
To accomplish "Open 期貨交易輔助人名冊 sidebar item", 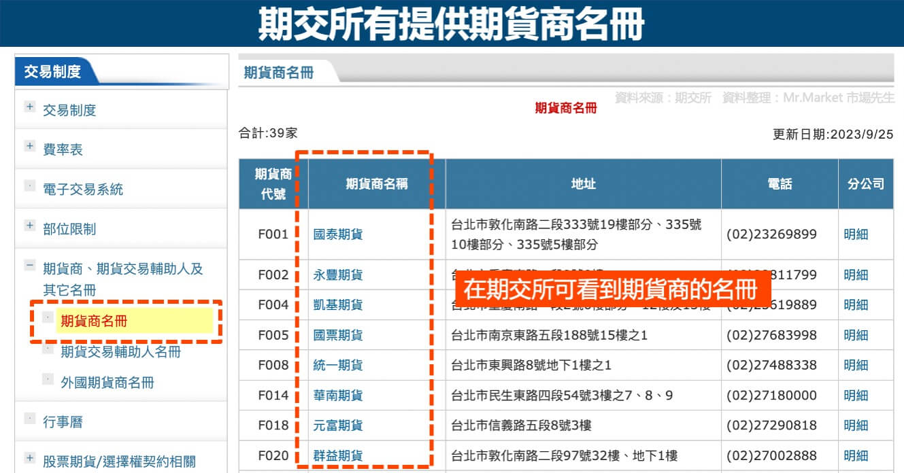I will pyautogui.click(x=121, y=352).
